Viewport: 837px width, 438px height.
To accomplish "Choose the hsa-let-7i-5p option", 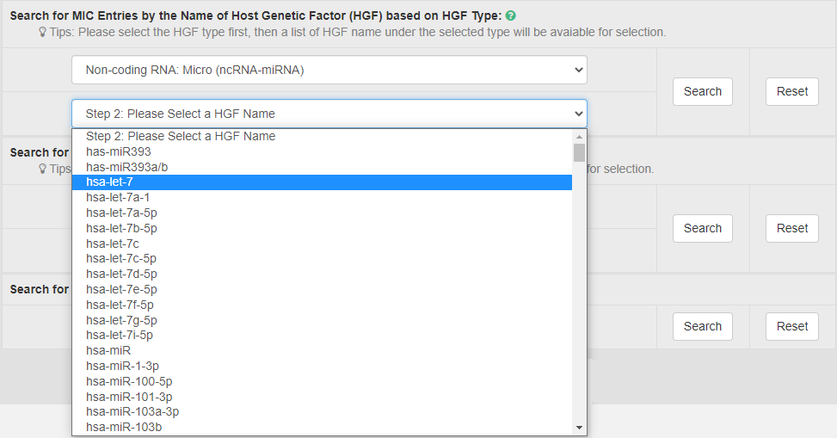I will [x=120, y=335].
